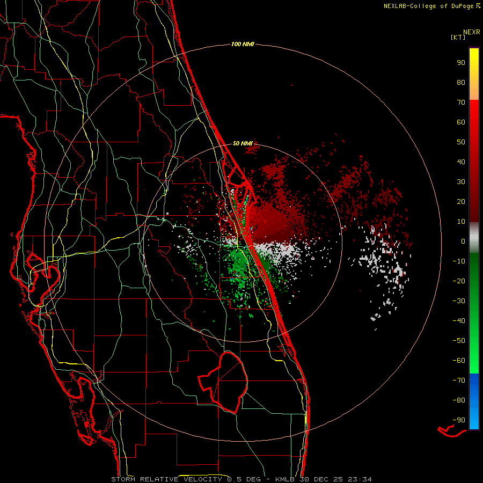
Task: Click the 0 knot scale value
Action: click(463, 241)
